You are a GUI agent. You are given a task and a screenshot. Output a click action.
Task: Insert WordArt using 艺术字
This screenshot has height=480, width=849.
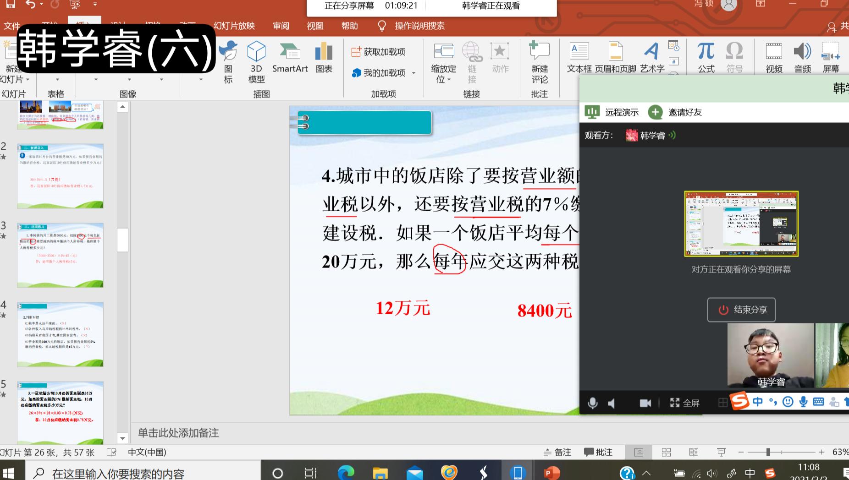coord(652,58)
